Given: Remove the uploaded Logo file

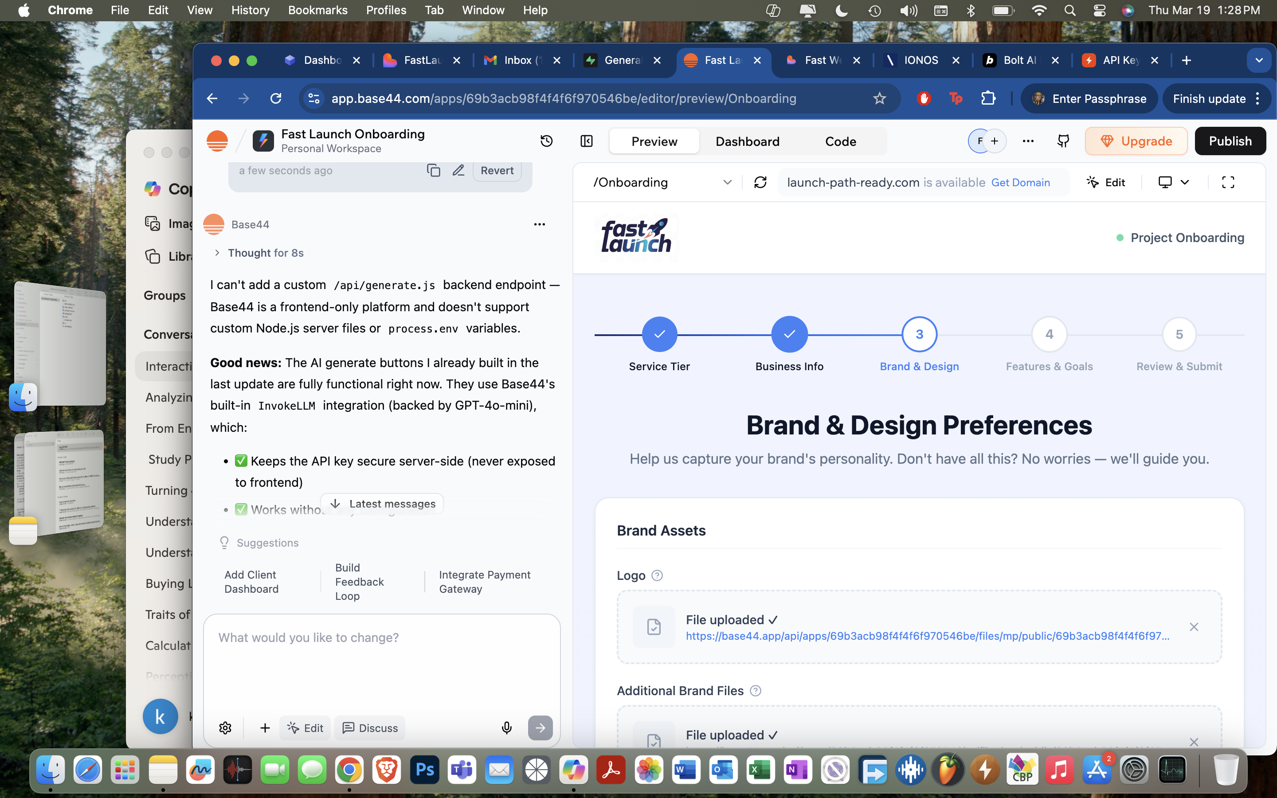Looking at the screenshot, I should tap(1194, 626).
